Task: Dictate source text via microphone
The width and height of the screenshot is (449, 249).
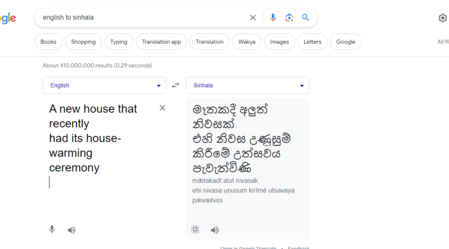Action: pyautogui.click(x=52, y=229)
